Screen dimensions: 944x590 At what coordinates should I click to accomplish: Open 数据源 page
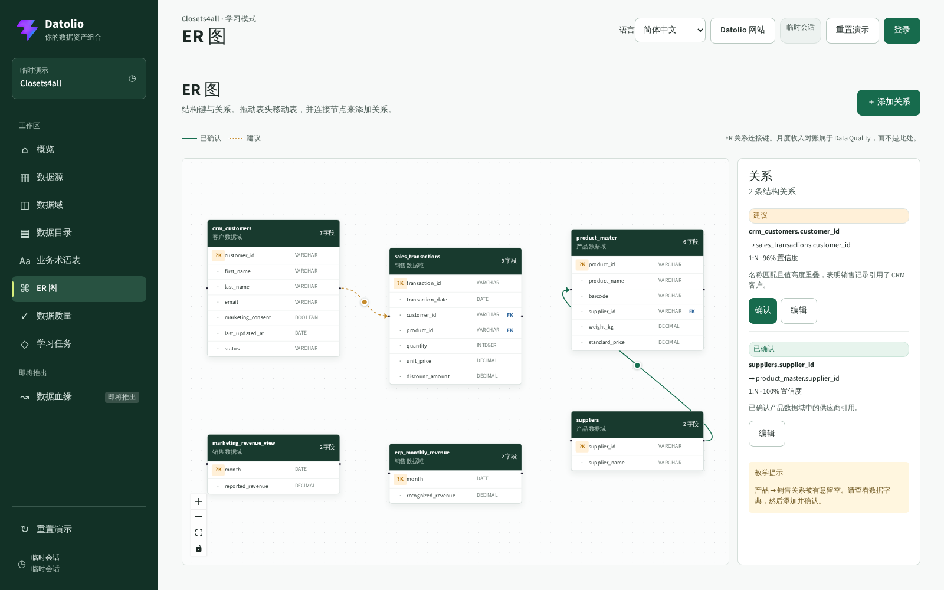pyautogui.click(x=79, y=178)
